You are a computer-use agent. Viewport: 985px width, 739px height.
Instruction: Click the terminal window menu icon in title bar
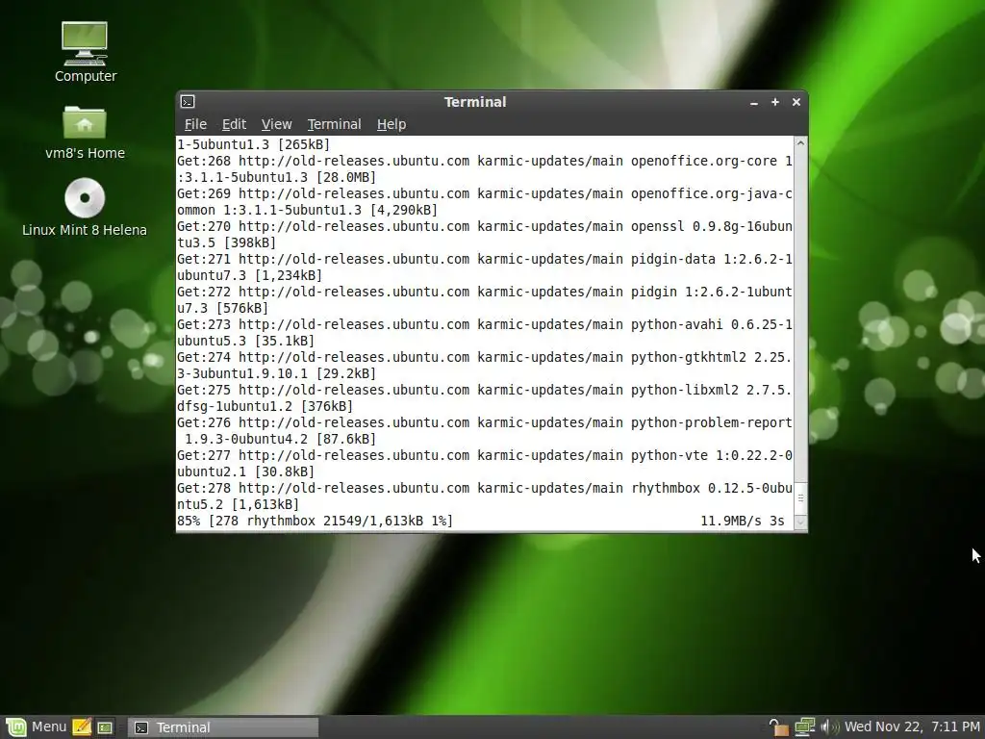(x=188, y=102)
